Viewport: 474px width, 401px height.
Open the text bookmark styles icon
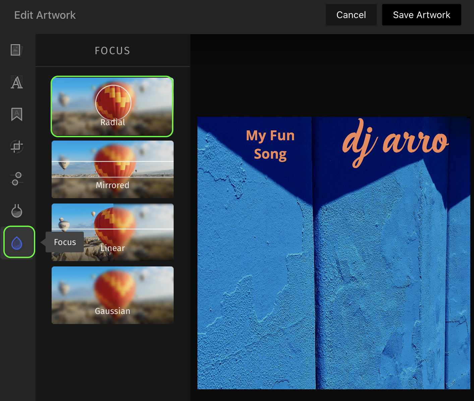[x=16, y=114]
